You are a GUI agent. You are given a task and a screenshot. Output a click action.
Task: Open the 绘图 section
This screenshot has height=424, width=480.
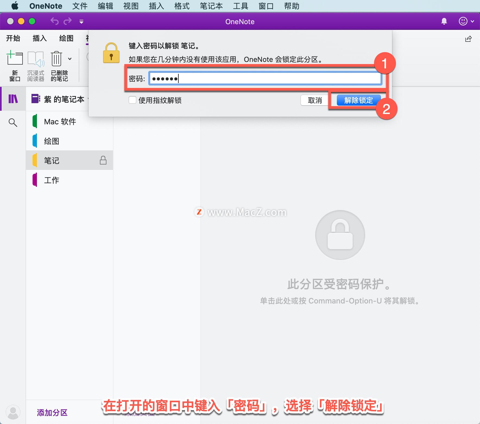click(70, 141)
